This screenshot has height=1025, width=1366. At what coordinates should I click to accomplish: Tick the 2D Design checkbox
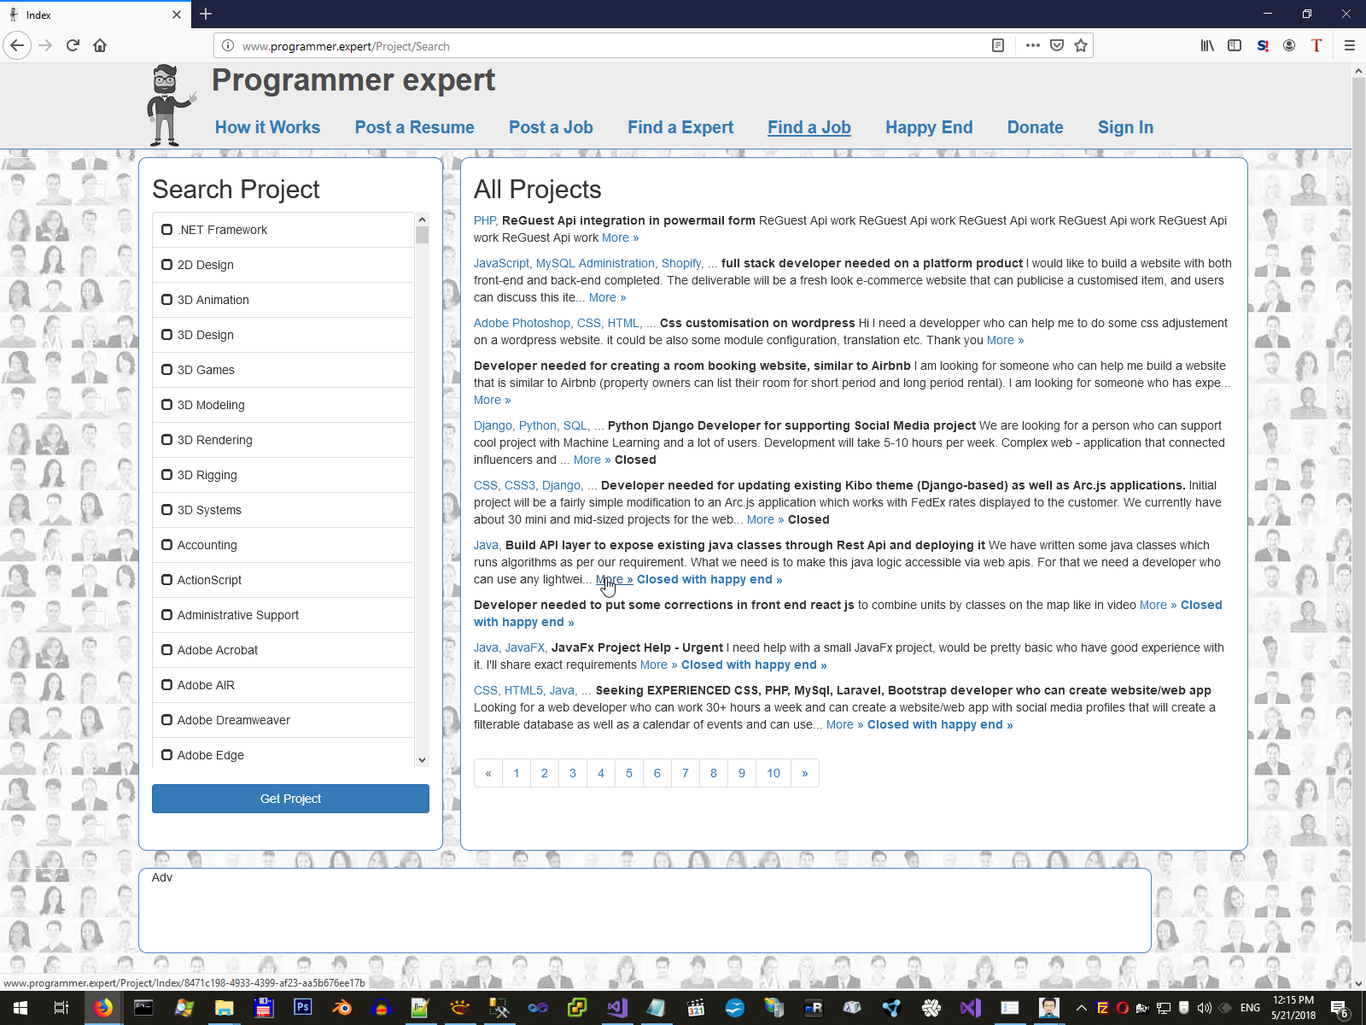click(x=167, y=265)
